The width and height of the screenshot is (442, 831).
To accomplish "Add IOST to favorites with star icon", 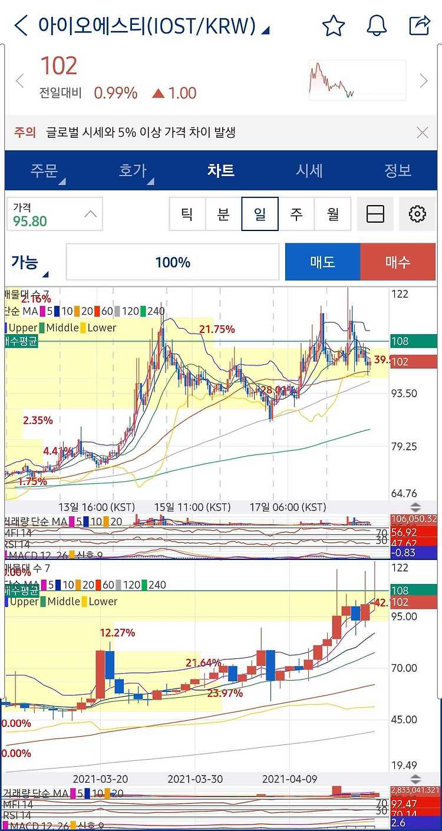I will tap(333, 25).
